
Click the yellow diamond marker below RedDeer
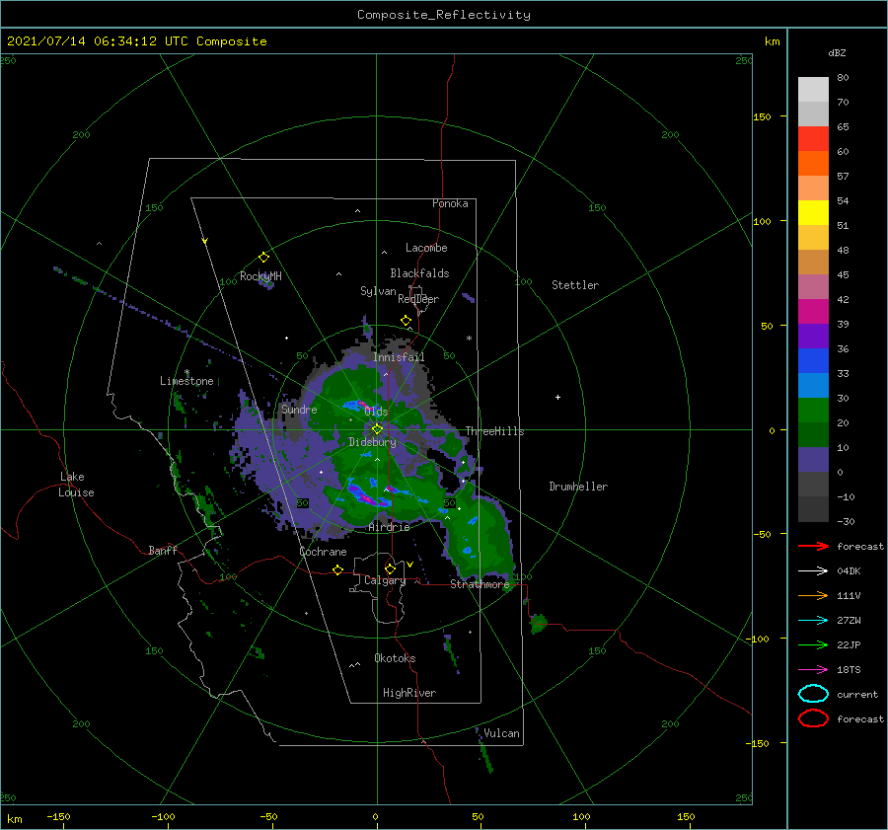click(x=407, y=321)
